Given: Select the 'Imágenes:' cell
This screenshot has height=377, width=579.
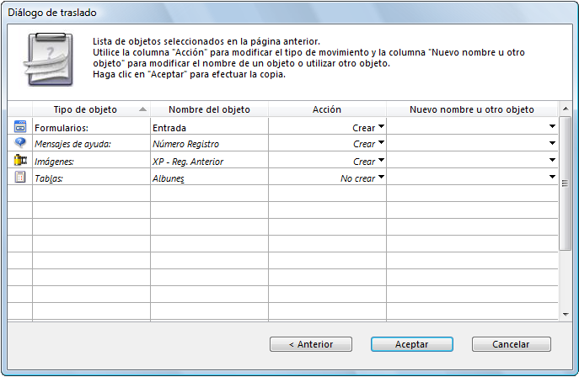Looking at the screenshot, I should 91,162.
